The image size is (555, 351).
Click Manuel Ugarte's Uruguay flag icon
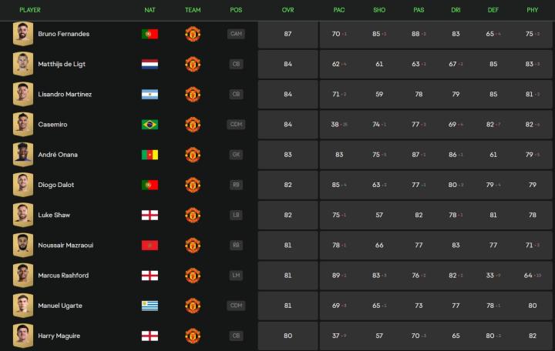point(150,306)
